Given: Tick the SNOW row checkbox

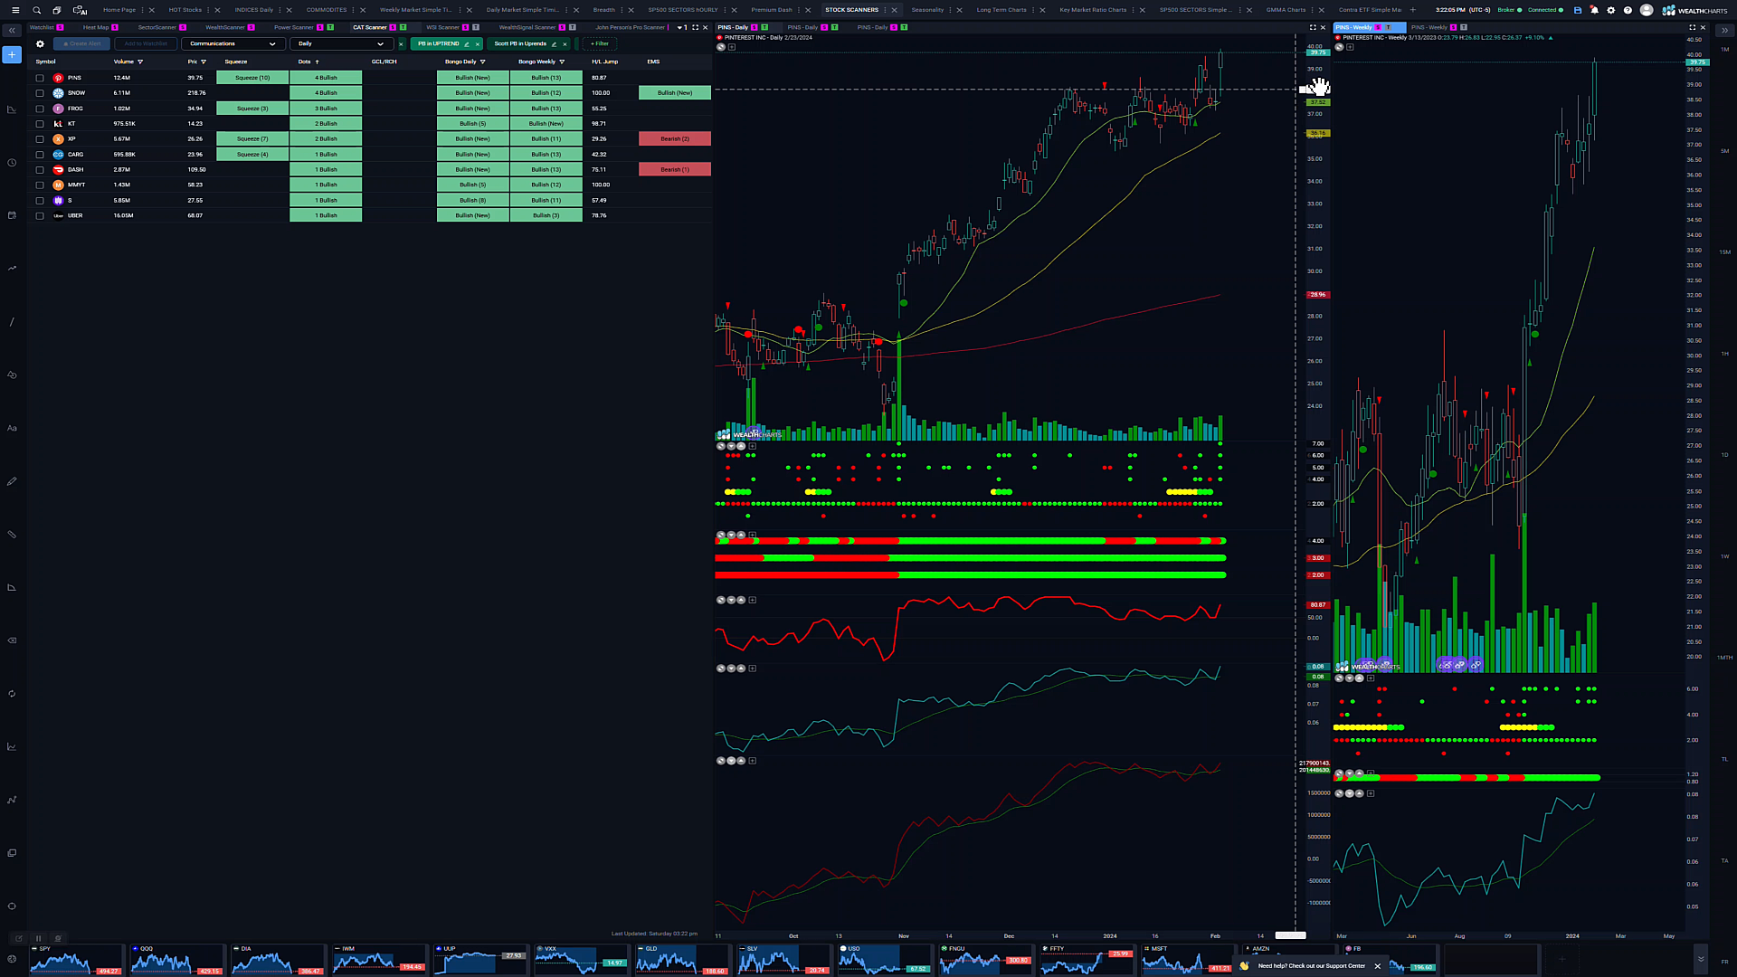Looking at the screenshot, I should coord(40,93).
